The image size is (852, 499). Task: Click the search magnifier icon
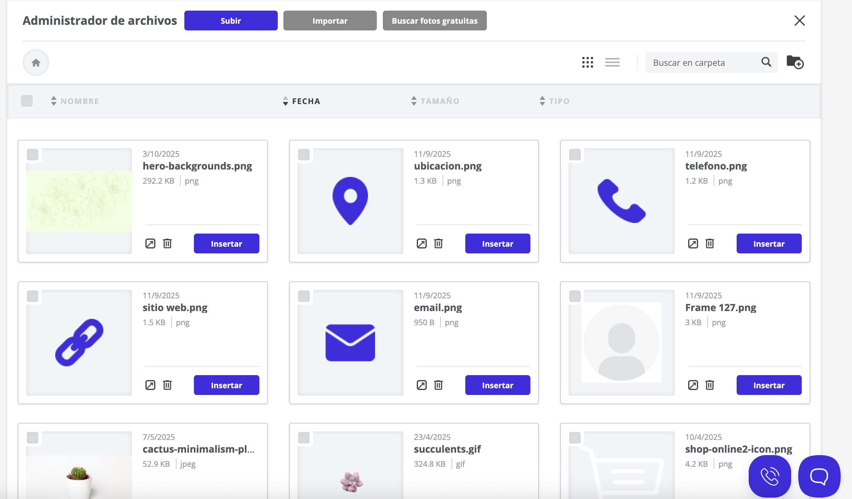(x=766, y=62)
